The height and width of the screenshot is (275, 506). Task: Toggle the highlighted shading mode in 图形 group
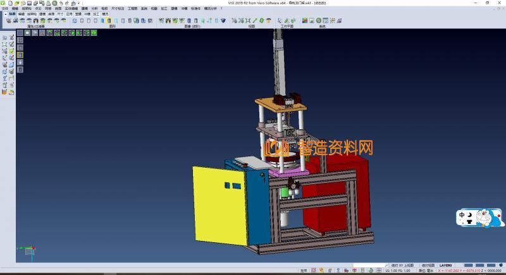point(109,21)
